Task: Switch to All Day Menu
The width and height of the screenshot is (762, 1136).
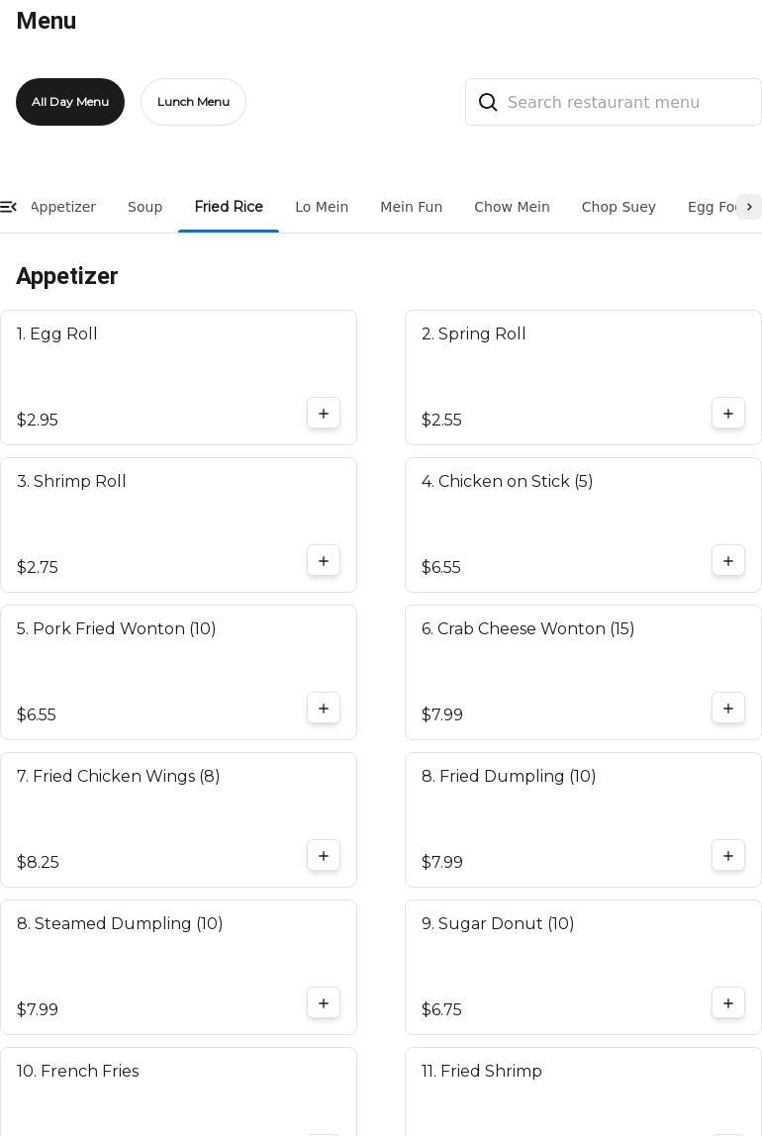Action: tap(70, 102)
